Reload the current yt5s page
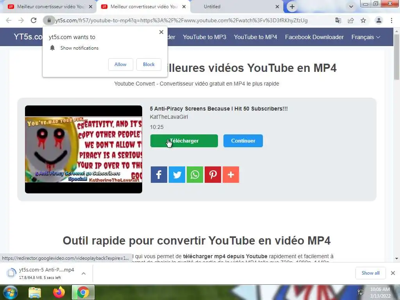 pos(34,20)
